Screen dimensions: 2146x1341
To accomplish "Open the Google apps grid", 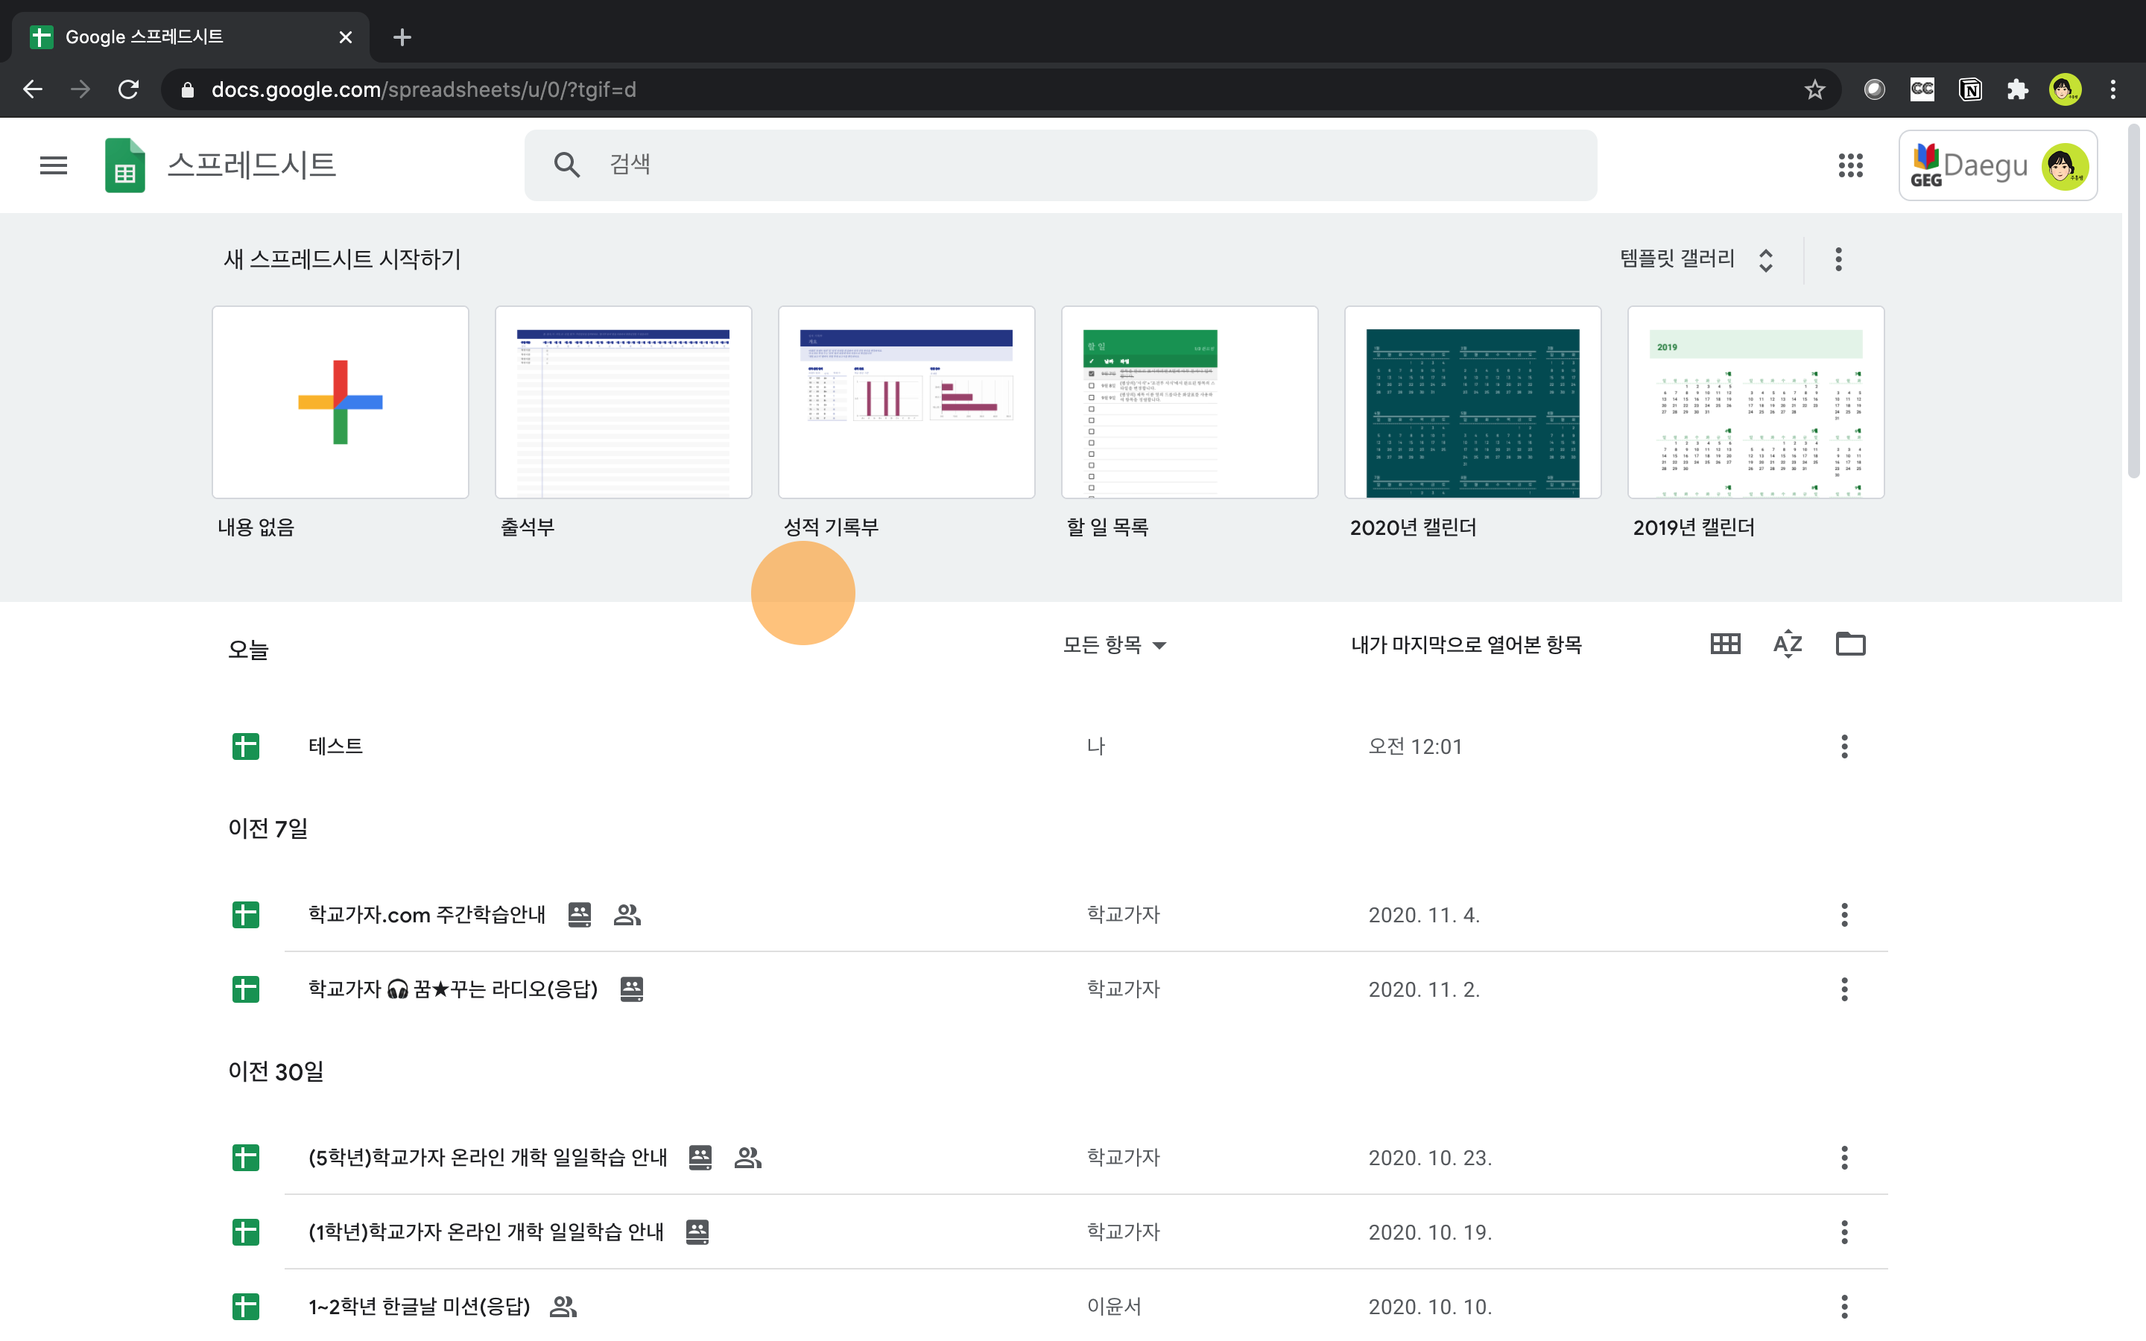I will [x=1850, y=165].
